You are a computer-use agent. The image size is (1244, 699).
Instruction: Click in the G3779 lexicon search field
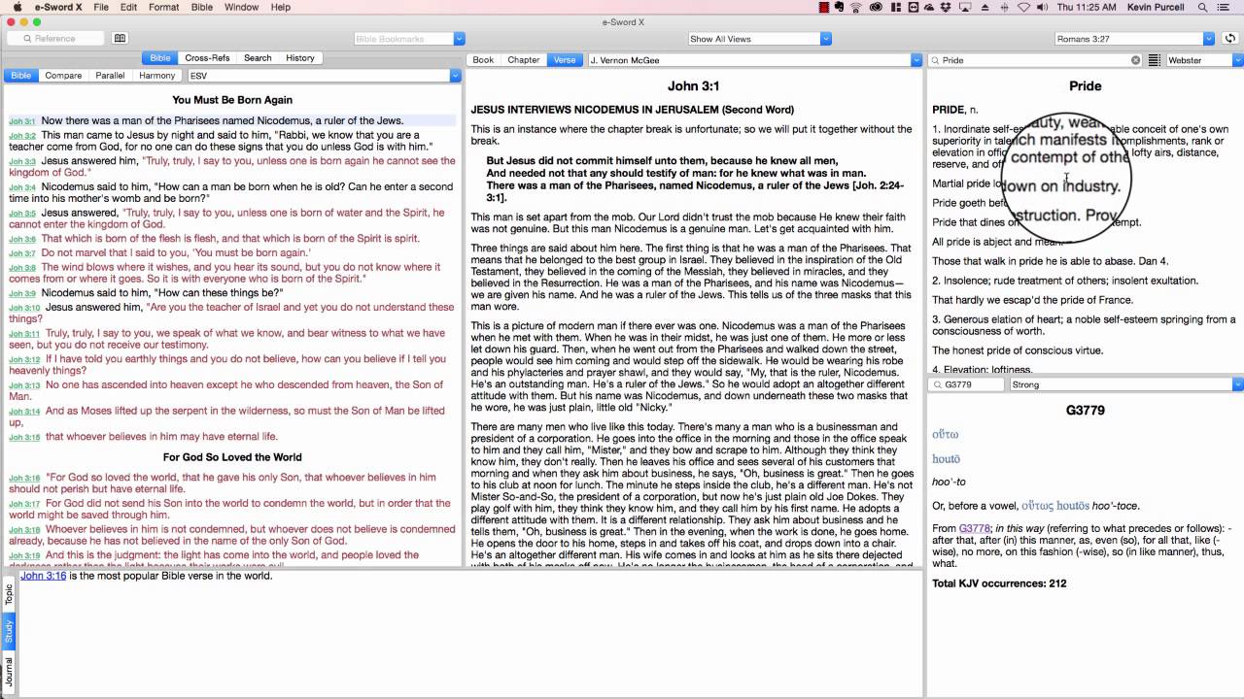point(967,384)
